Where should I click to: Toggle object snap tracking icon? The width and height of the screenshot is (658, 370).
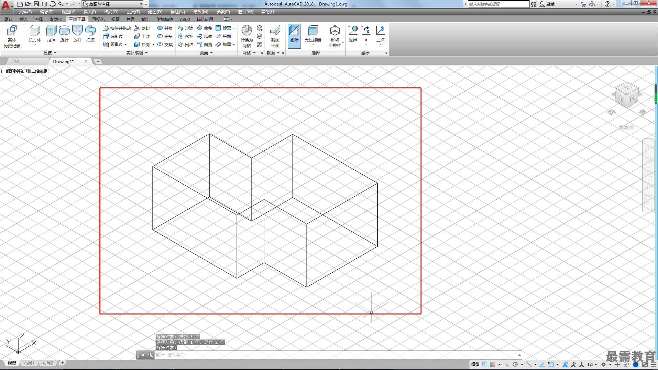[543, 365]
